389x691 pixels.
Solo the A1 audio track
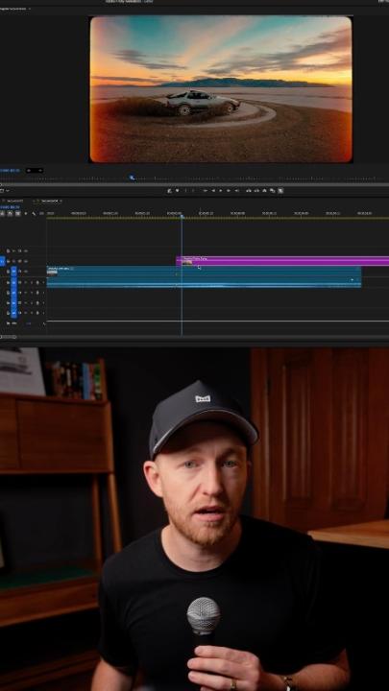[32, 282]
